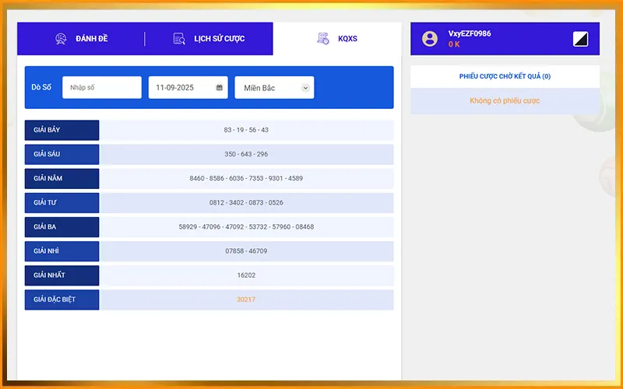Open Phiếu Cược Chờ Kết Quả header
Screen dimensions: 623x389
tap(505, 76)
